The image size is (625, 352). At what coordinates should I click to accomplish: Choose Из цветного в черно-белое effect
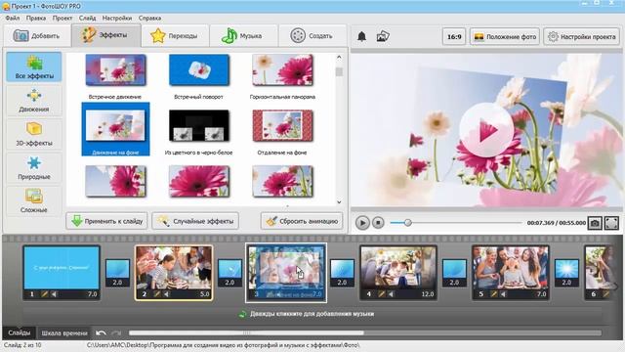tap(199, 126)
